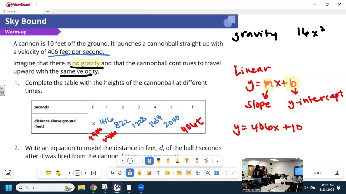Select the Pen tool in main toolbar

[x=130, y=173]
